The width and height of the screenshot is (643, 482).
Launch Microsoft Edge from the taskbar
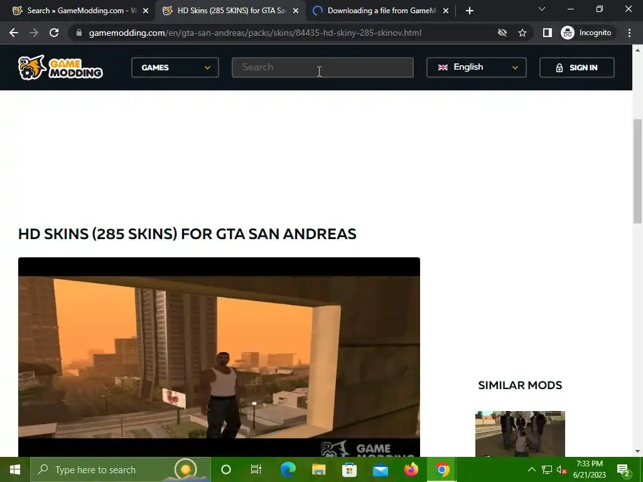coord(288,469)
